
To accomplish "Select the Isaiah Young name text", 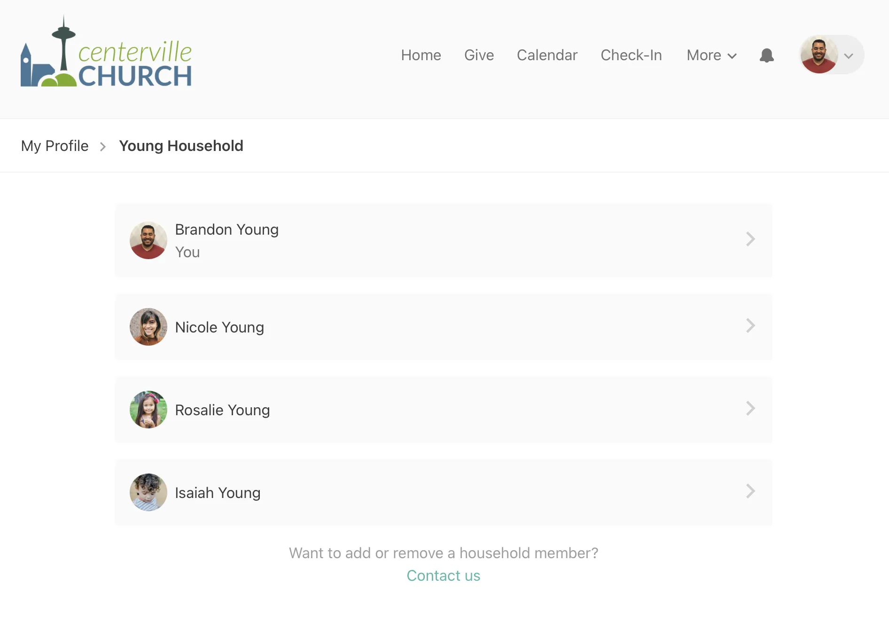I will click(x=218, y=493).
